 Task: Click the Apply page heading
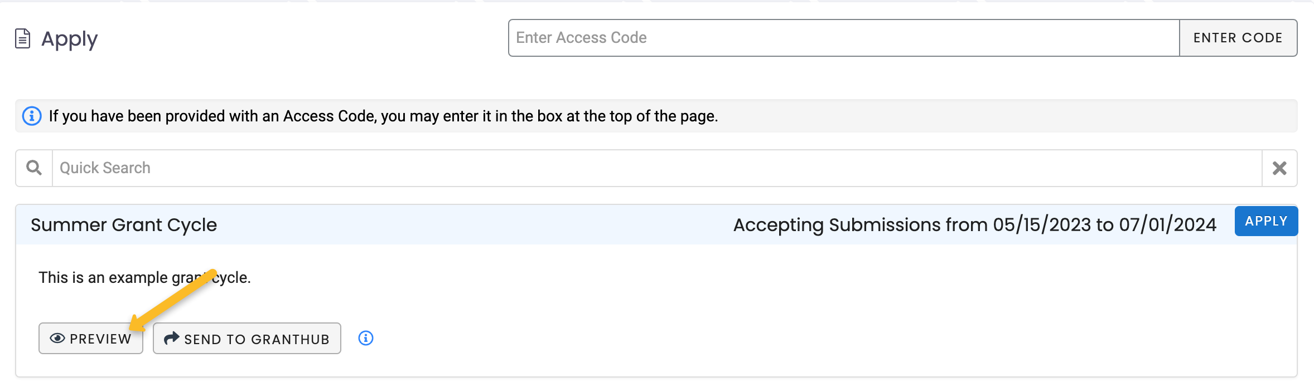[x=69, y=39]
